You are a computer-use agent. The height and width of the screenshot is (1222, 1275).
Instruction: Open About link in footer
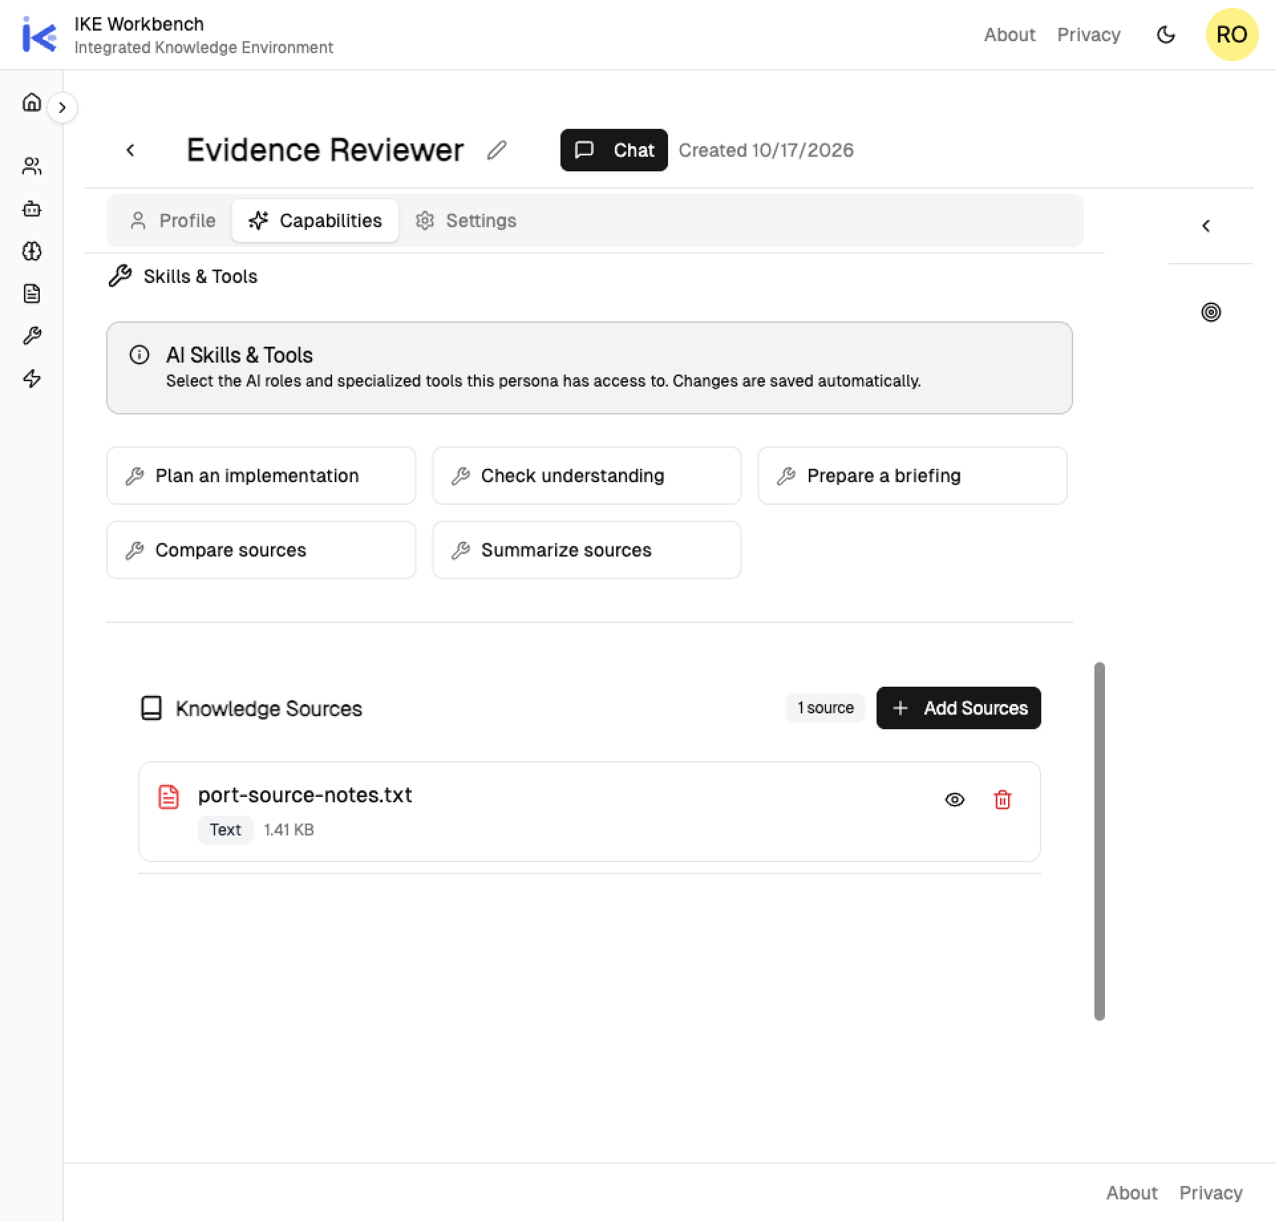pos(1132,1193)
